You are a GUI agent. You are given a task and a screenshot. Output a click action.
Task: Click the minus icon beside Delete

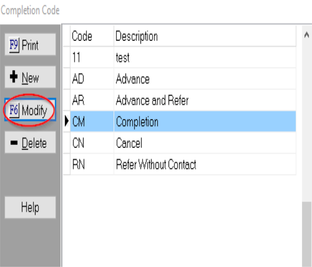(14, 144)
